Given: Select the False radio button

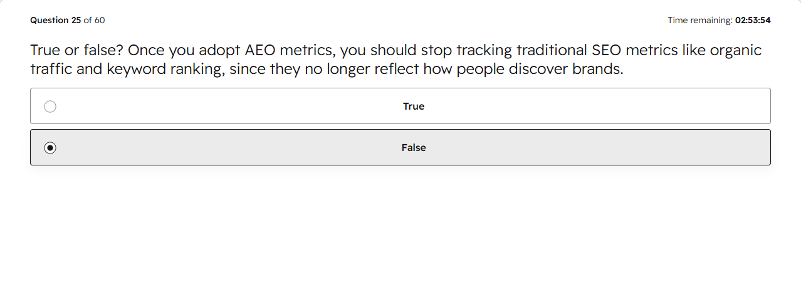Looking at the screenshot, I should [x=50, y=148].
